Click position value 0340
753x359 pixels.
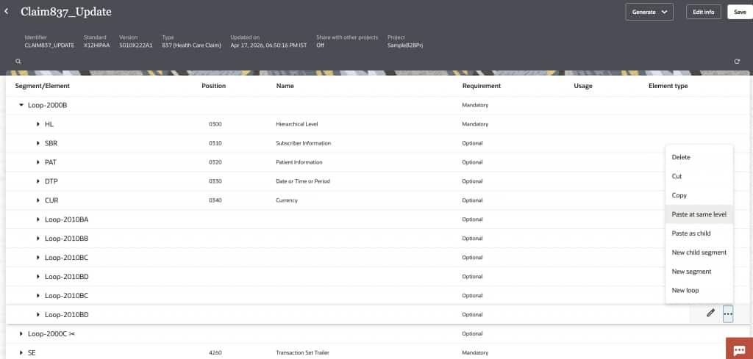tap(215, 200)
